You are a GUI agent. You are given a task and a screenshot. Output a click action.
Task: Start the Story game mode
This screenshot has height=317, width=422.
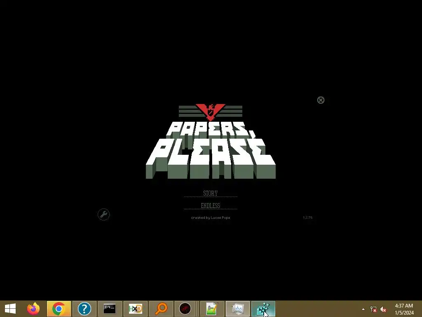211,193
